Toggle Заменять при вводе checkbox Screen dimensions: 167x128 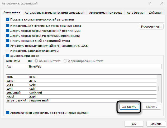pos(7,56)
